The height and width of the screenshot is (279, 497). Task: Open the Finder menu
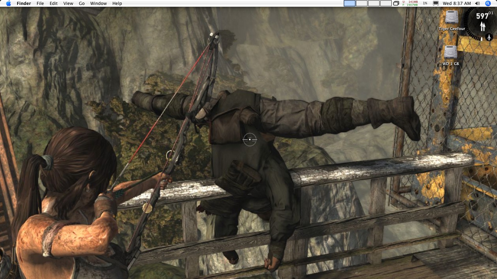(x=24, y=3)
